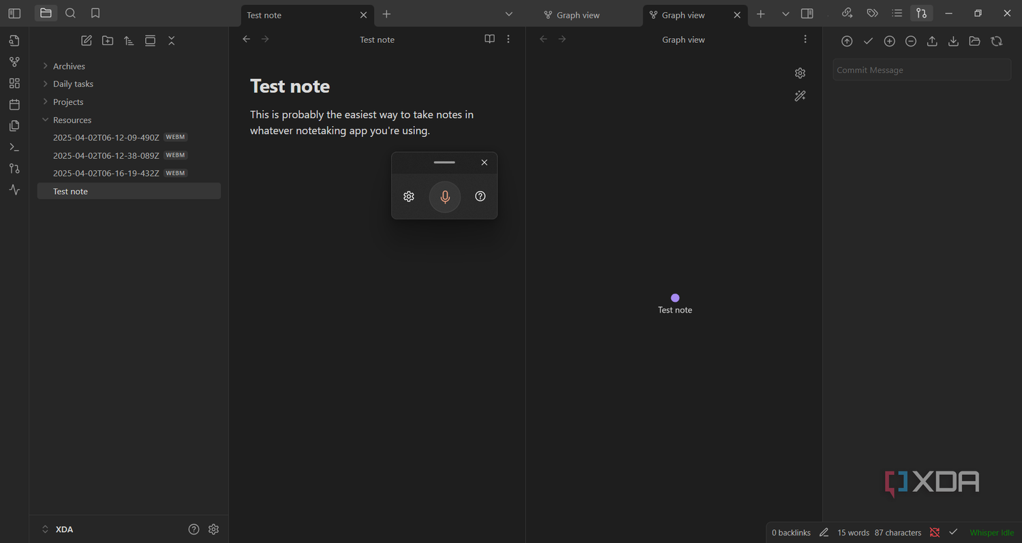1022x543 pixels.
Task: Select the Test note tab
Action: tap(307, 15)
